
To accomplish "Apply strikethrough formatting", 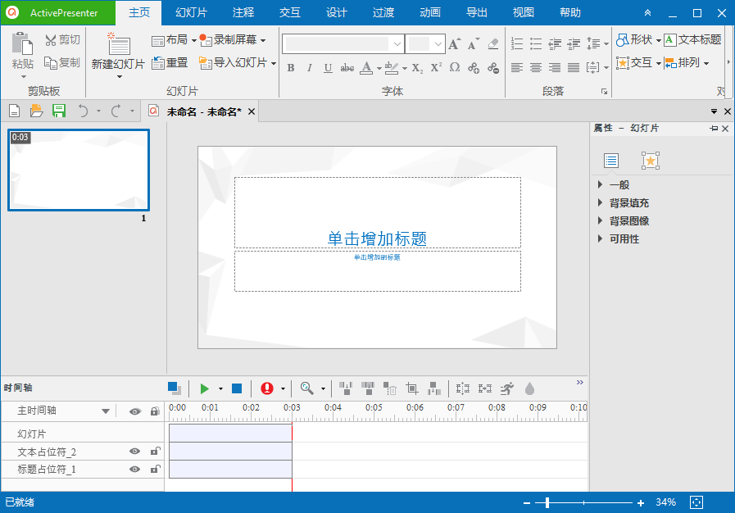I will click(347, 68).
